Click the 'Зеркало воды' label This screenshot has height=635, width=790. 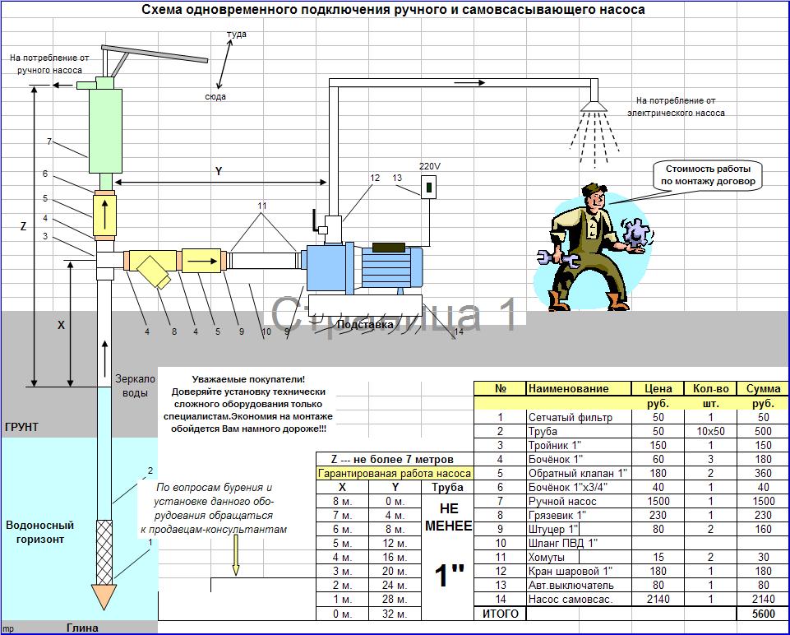point(135,386)
